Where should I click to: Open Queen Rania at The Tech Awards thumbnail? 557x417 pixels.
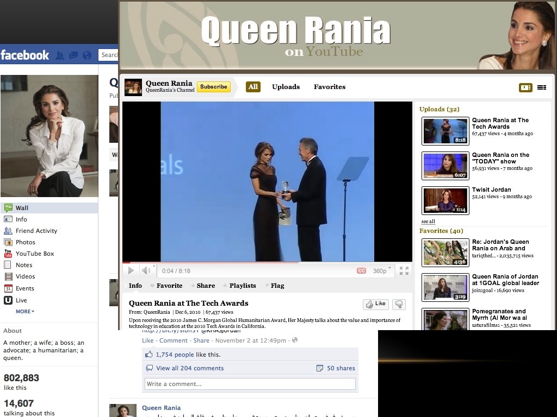(x=445, y=131)
